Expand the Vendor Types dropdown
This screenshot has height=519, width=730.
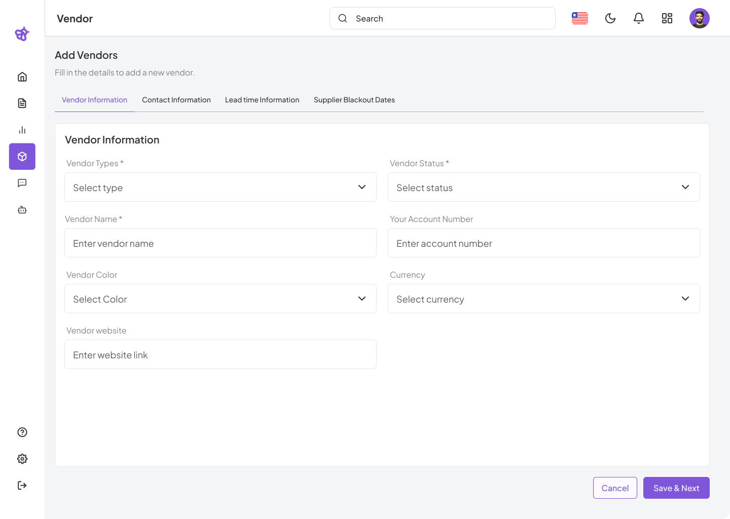(x=221, y=188)
